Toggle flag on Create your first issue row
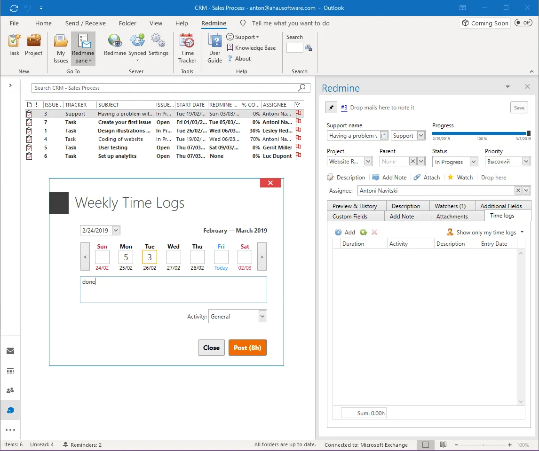This screenshot has width=539, height=451. tap(298, 122)
